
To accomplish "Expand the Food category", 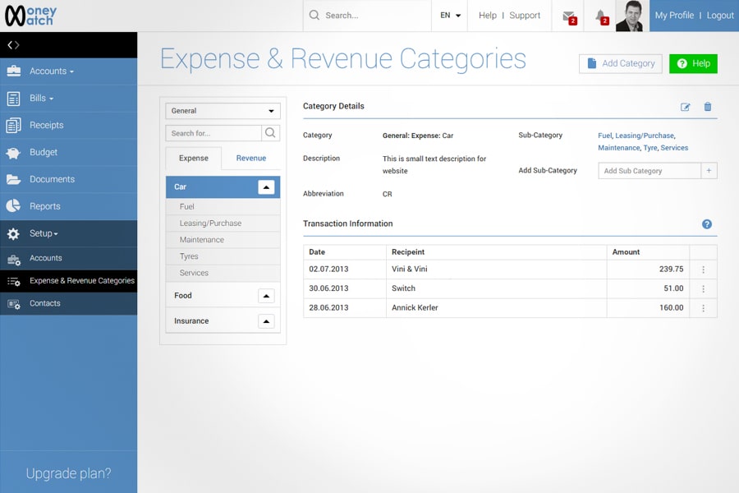I will pyautogui.click(x=266, y=296).
